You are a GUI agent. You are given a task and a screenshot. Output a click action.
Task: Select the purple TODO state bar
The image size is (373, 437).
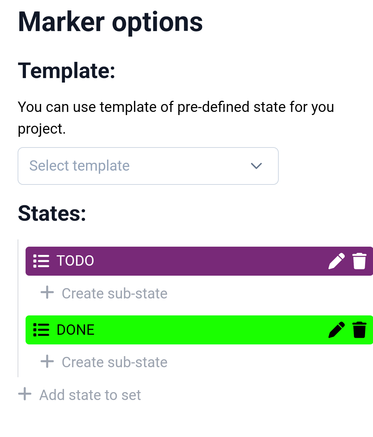click(199, 261)
